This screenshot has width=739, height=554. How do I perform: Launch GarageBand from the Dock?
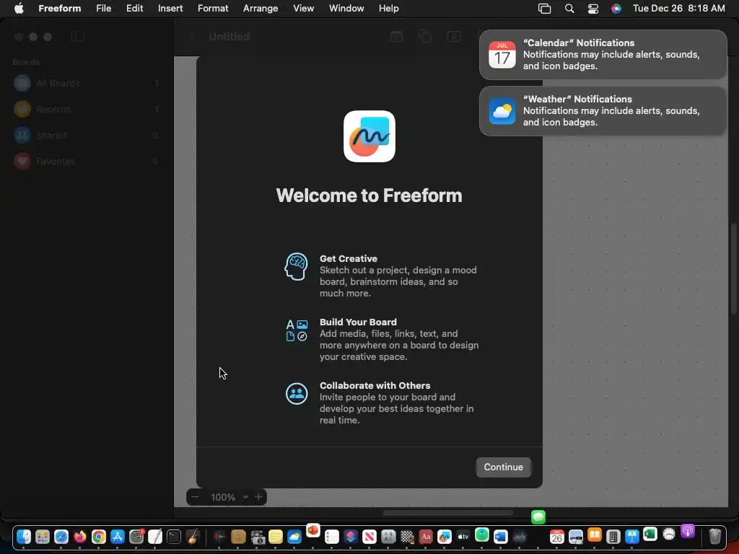tap(193, 537)
